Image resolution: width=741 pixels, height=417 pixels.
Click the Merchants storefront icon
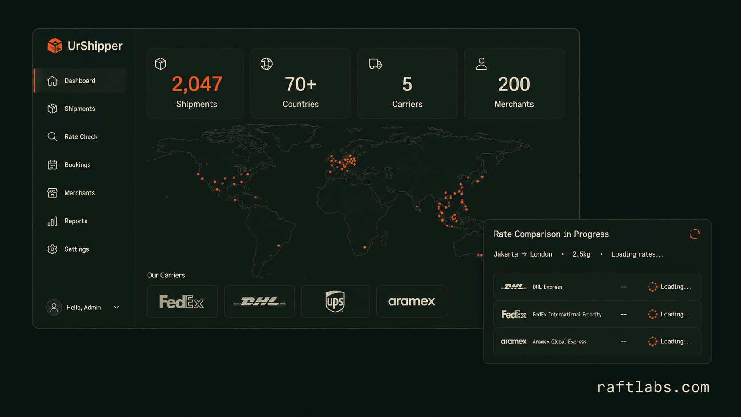52,193
